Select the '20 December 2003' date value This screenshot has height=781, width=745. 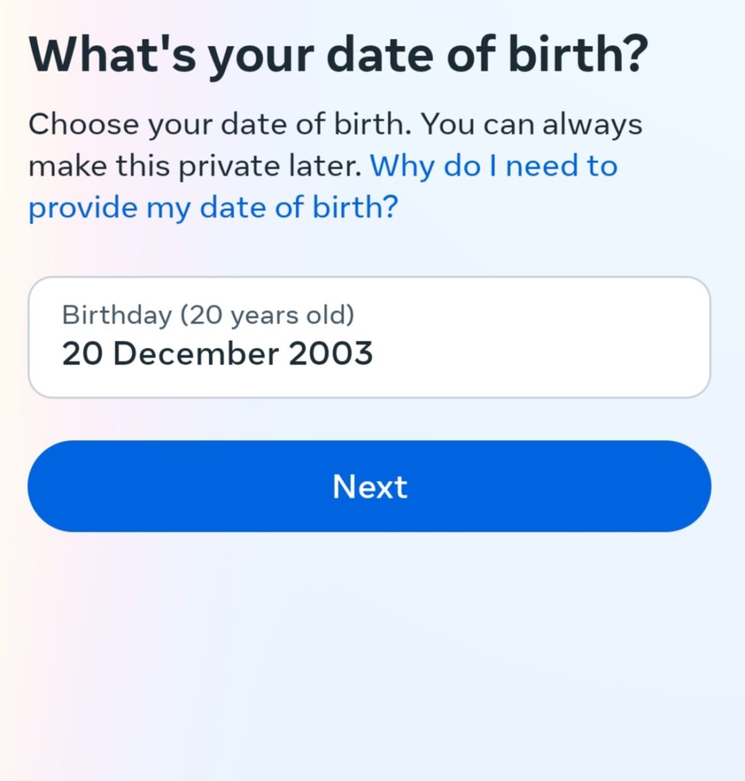(x=218, y=354)
